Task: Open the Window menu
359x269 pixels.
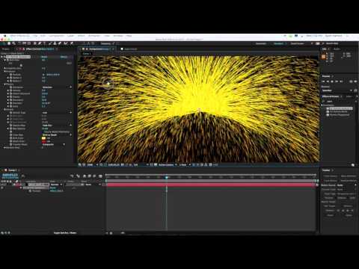Action: (x=118, y=36)
